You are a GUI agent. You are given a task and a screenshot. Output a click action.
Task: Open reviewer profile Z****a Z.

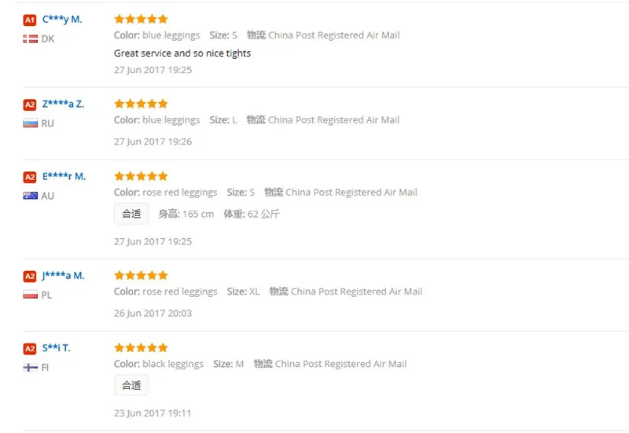63,105
